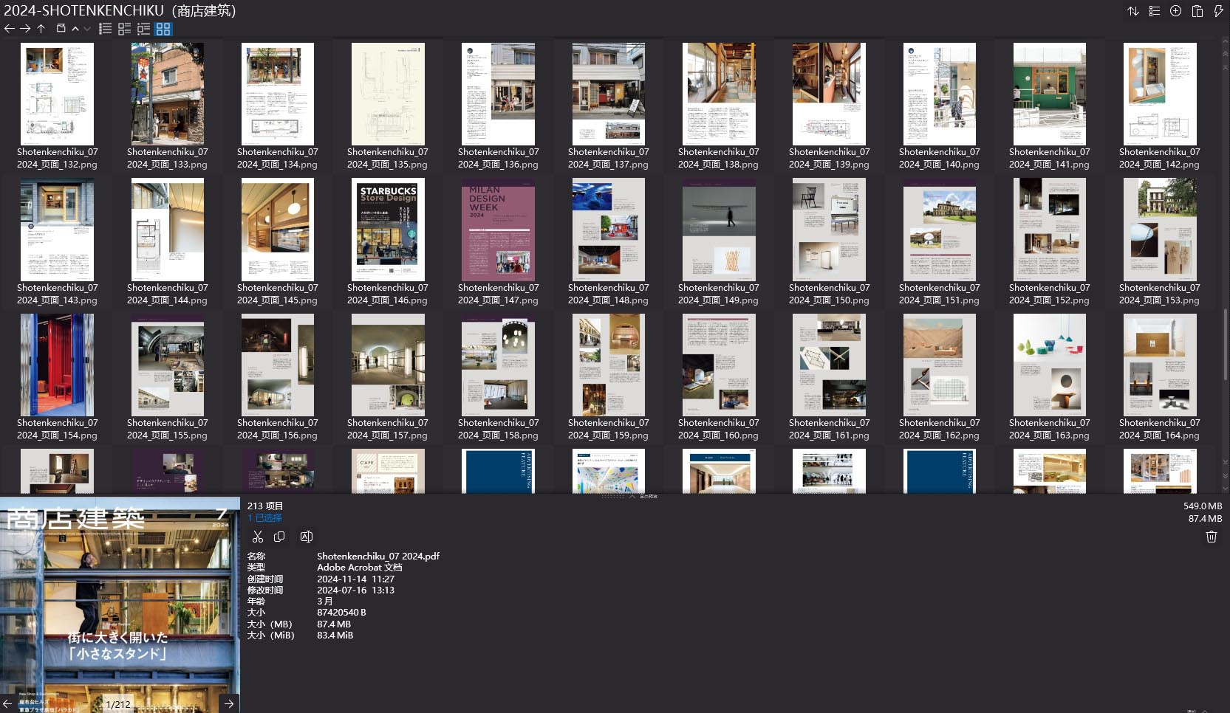This screenshot has width=1230, height=713.
Task: Select Starbucks Store Design thumbnail 页面_146.png
Action: click(x=388, y=230)
